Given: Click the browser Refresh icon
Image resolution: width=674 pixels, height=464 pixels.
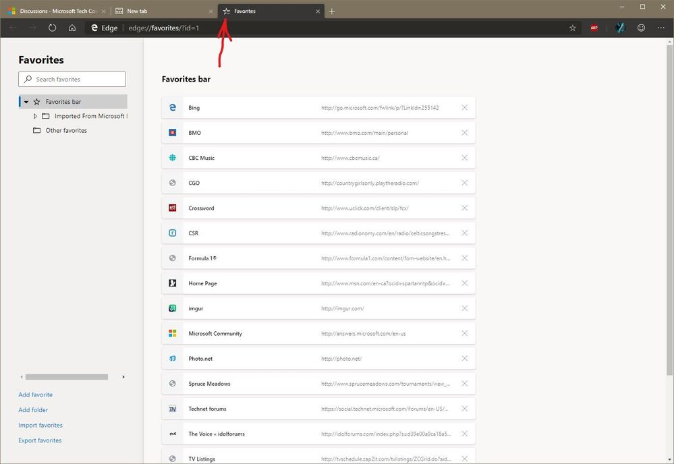Looking at the screenshot, I should (x=52, y=28).
